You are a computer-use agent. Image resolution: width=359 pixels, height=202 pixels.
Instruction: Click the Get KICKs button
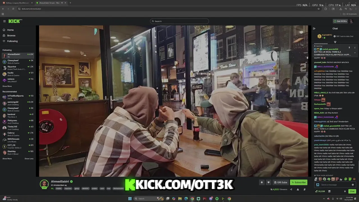(340, 21)
